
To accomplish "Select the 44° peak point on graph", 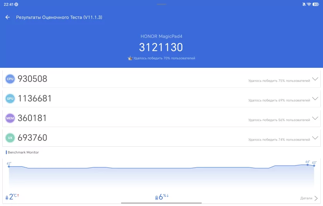I will click(x=308, y=165).
